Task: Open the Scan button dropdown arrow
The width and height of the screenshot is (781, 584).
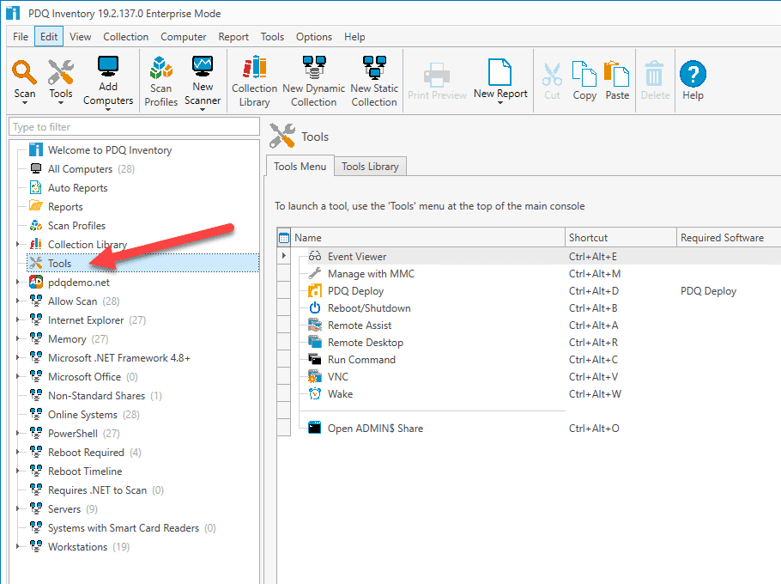Action: click(23, 100)
